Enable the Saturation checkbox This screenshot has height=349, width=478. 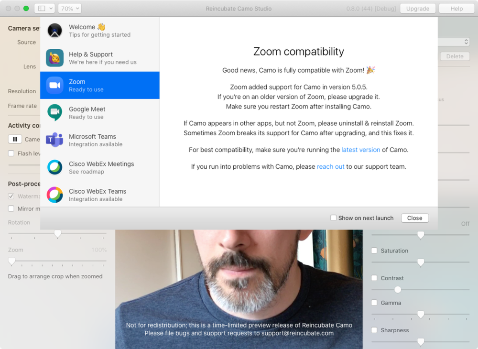coord(374,251)
